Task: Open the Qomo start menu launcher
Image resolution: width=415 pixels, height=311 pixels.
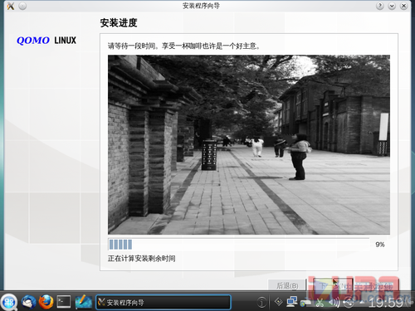Action: [x=9, y=302]
